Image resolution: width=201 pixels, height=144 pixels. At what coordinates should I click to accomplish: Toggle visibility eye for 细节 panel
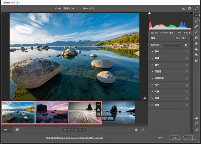(187, 65)
